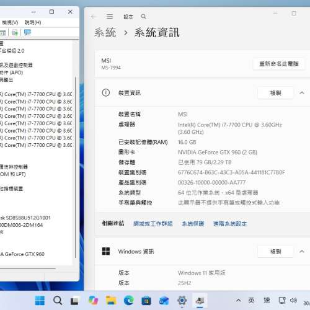Click the 英 input language indicator
Image resolution: width=310 pixels, height=310 pixels.
point(251,300)
